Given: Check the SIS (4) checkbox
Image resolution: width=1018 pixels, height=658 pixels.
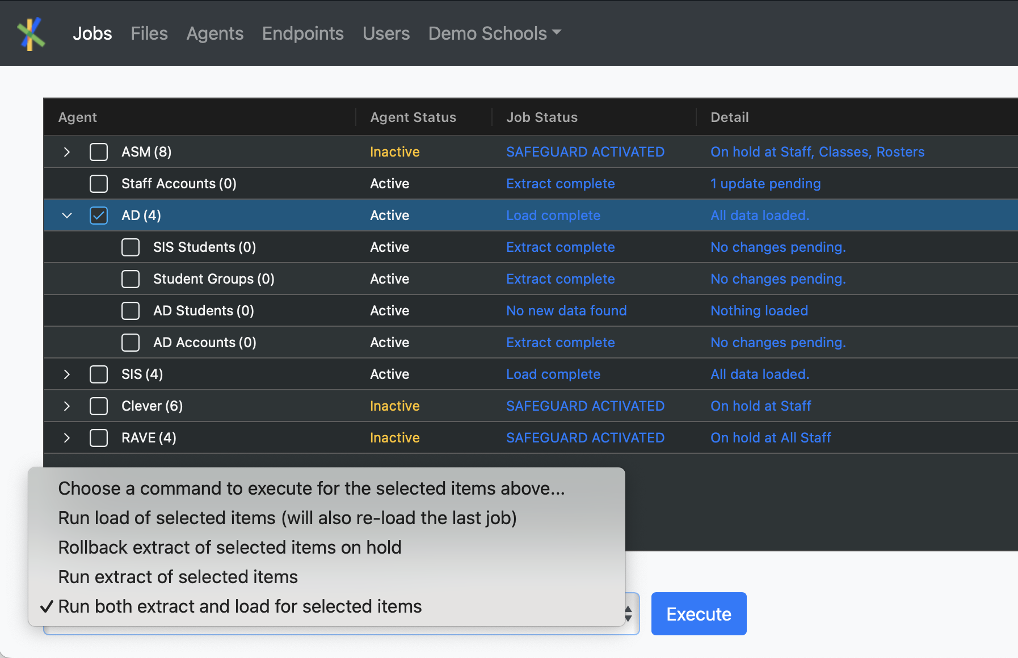Looking at the screenshot, I should coord(99,374).
